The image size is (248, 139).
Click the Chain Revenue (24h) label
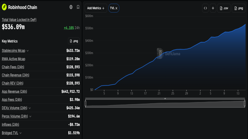(x=15, y=75)
